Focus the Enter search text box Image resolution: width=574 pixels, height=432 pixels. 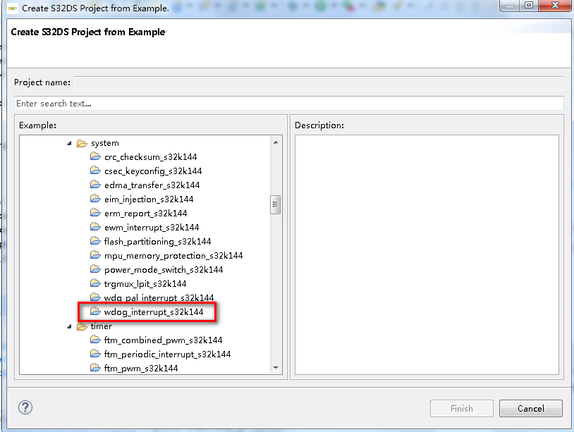point(289,103)
